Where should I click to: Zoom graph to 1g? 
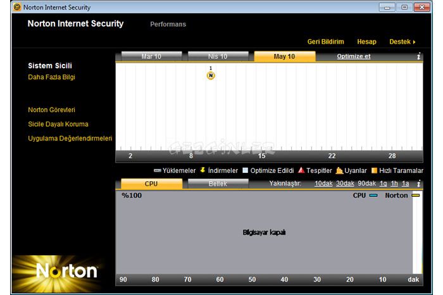pyautogui.click(x=383, y=184)
